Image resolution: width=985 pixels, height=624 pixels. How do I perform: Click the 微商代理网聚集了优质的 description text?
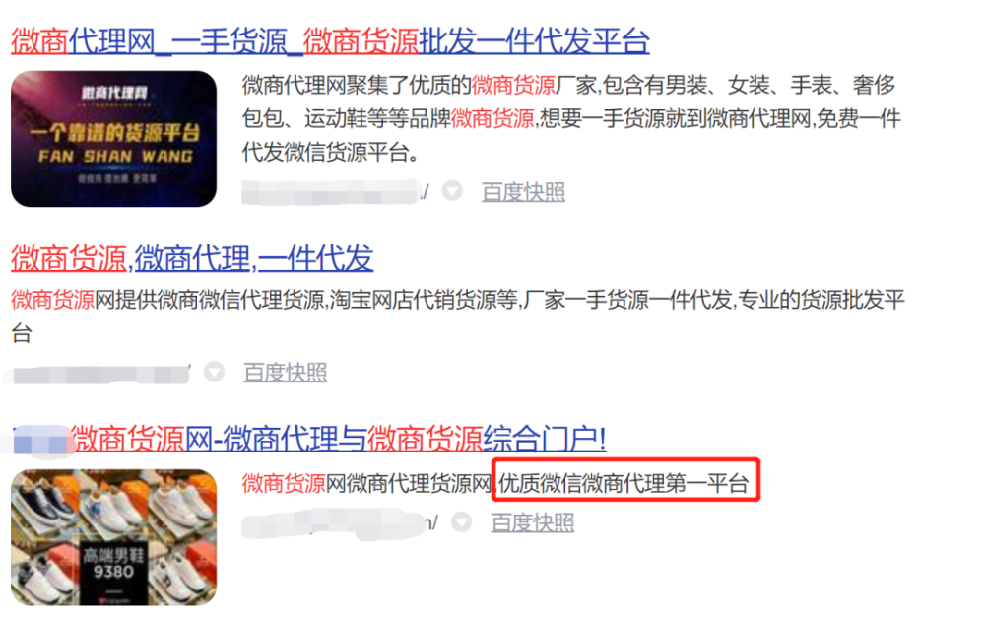click(x=571, y=118)
